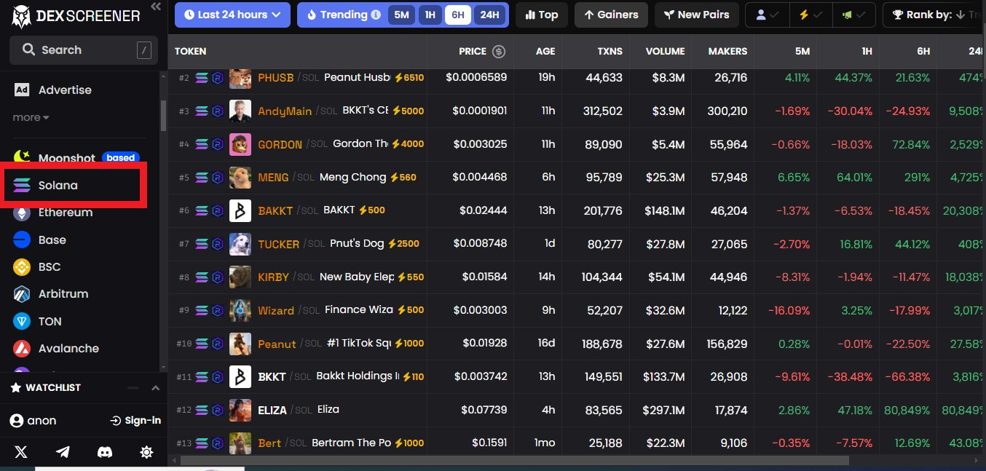Sort by MAKERS column header
This screenshot has width=986, height=471.
point(727,52)
